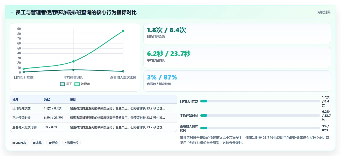Click the 平均停留时长 progress bar label
341x156 pixels.
pos(189,116)
